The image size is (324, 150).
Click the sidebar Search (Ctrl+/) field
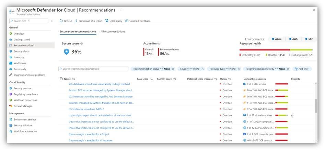[x=29, y=21]
